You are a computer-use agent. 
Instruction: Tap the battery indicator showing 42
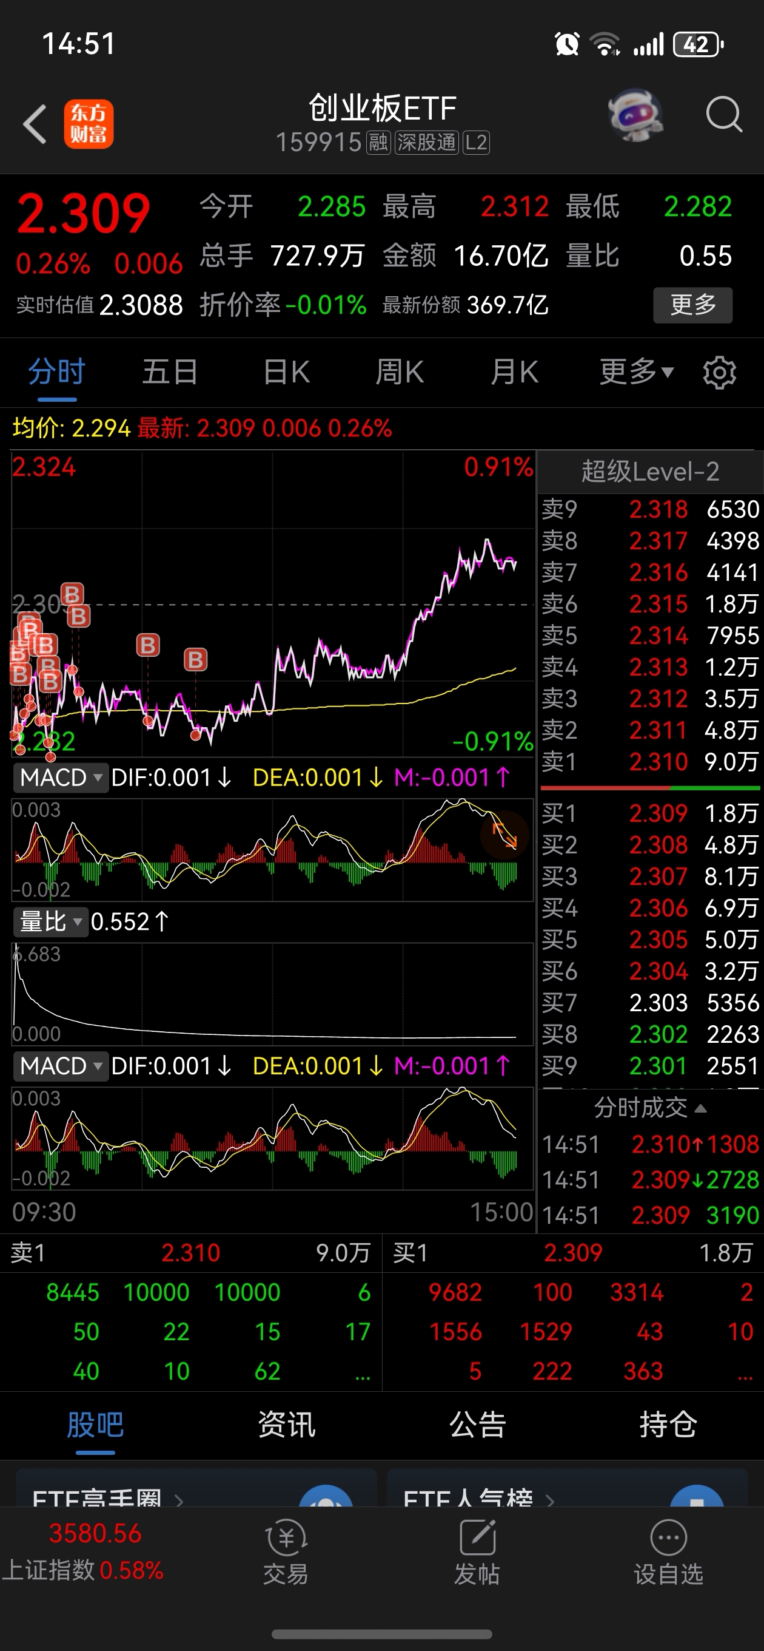[x=699, y=44]
